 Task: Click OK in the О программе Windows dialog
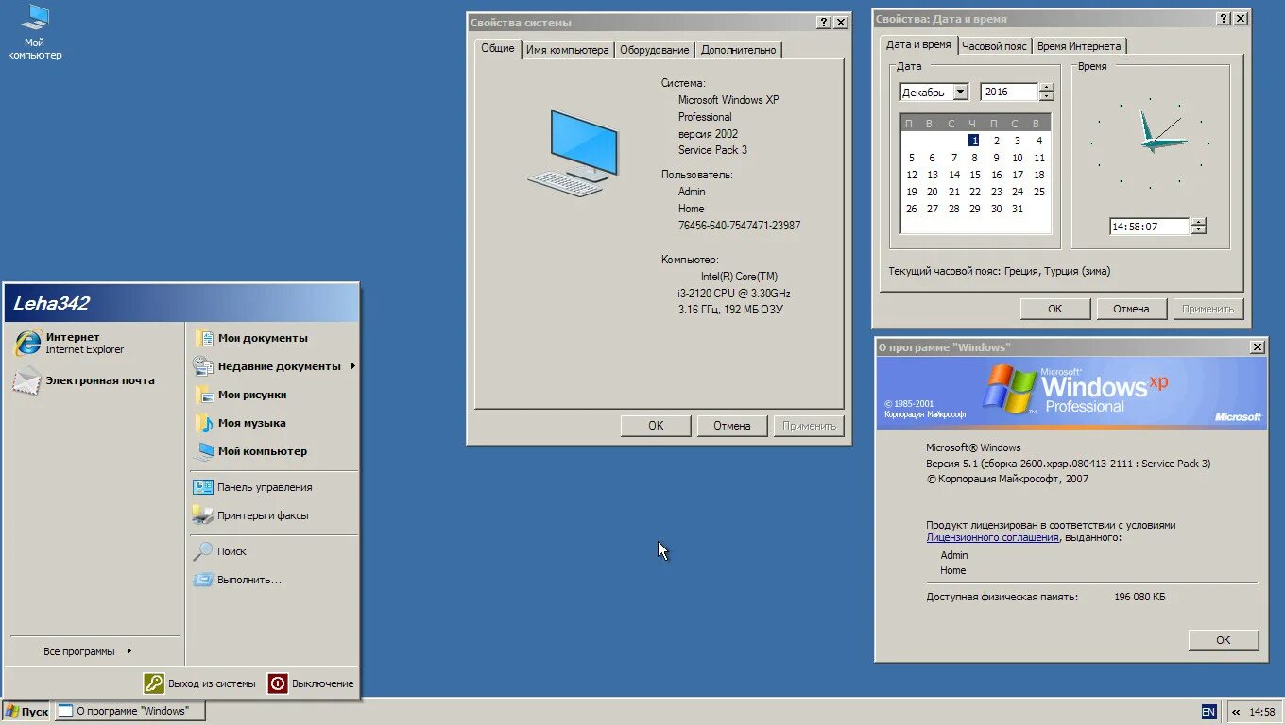[1224, 640]
